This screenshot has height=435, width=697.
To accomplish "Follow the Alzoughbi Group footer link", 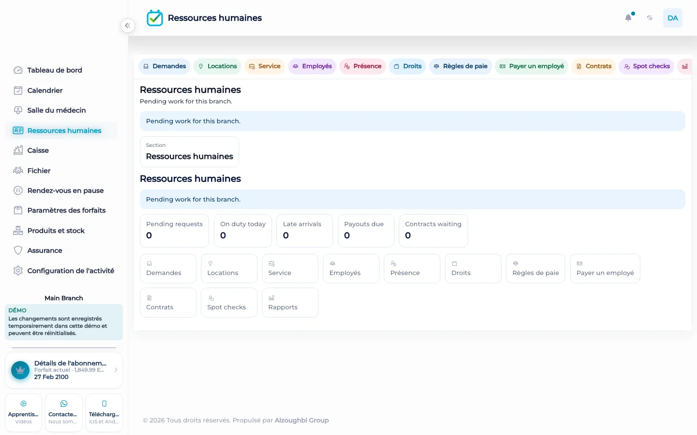I will [x=302, y=420].
